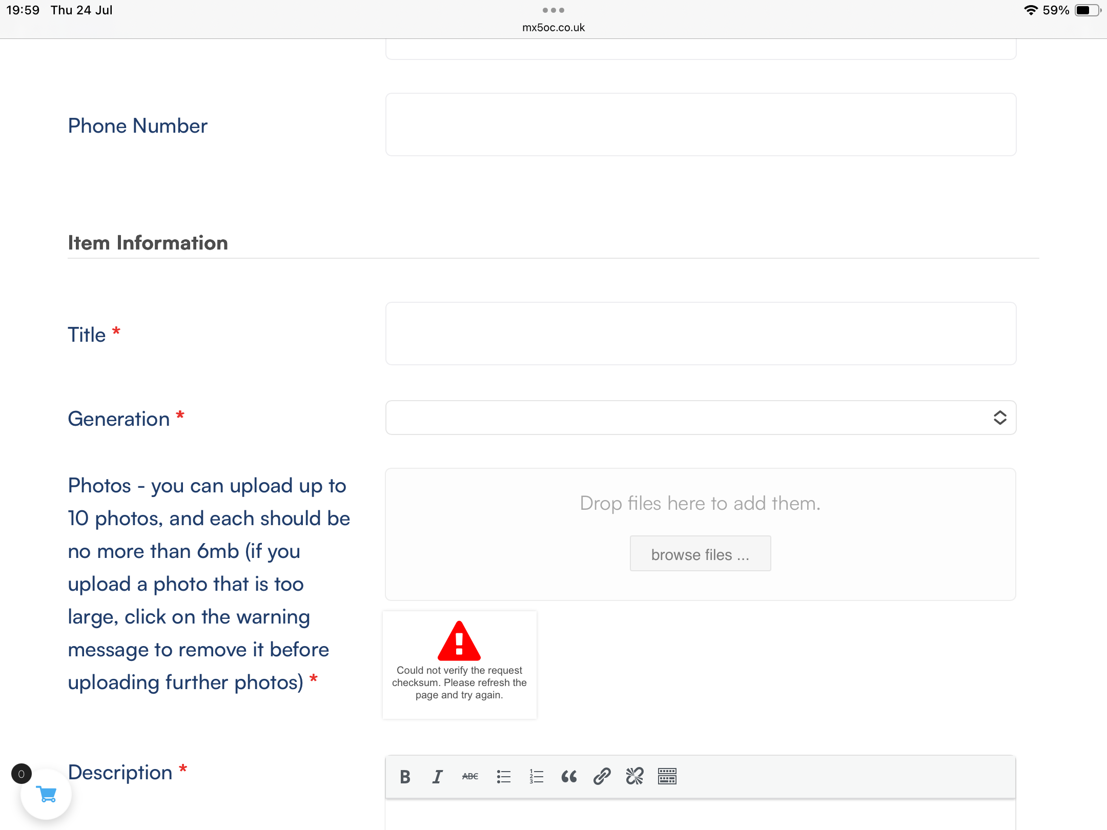Click the Generation dropdown arrows
1107x830 pixels.
(1000, 418)
